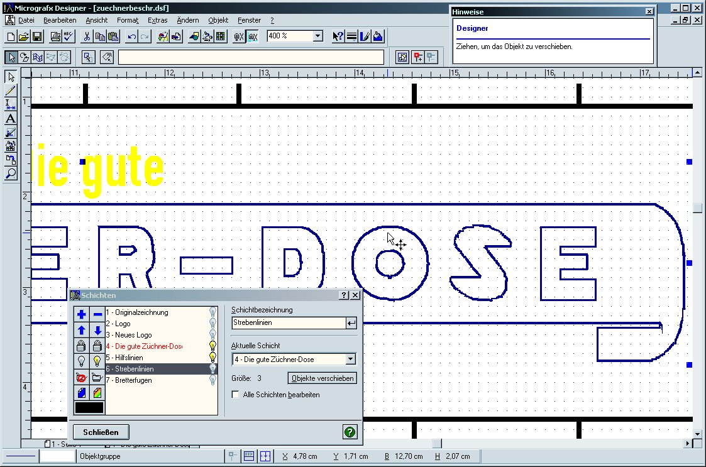Viewport: 706px width, 467px height.
Task: Pick the magnifier zoom tool
Action: [x=10, y=174]
